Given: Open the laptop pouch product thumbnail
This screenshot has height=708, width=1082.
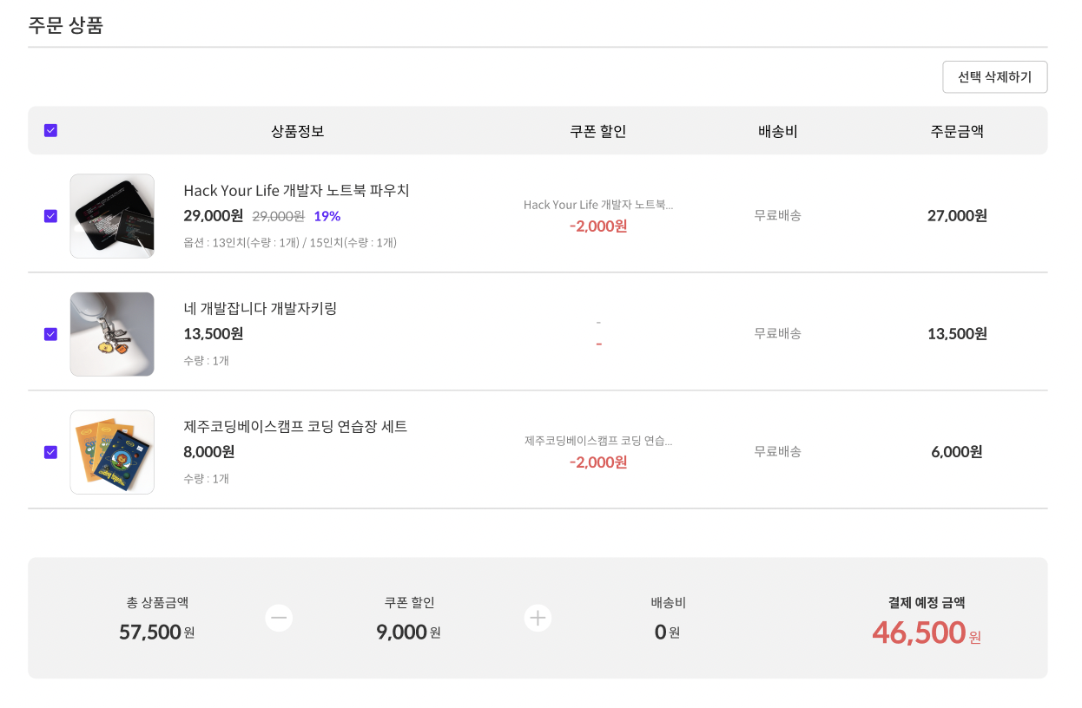Looking at the screenshot, I should 112,216.
